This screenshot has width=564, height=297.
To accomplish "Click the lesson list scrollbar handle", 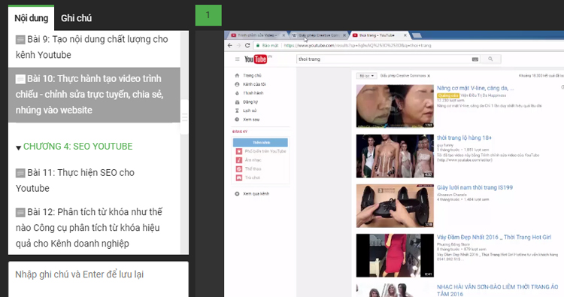I will (x=184, y=117).
